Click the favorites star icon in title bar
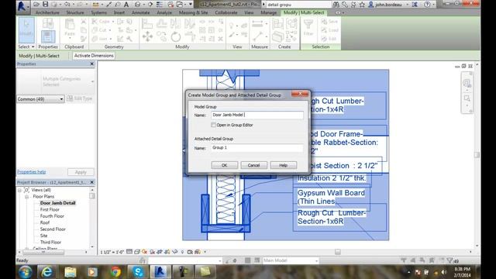 pyautogui.click(x=362, y=5)
